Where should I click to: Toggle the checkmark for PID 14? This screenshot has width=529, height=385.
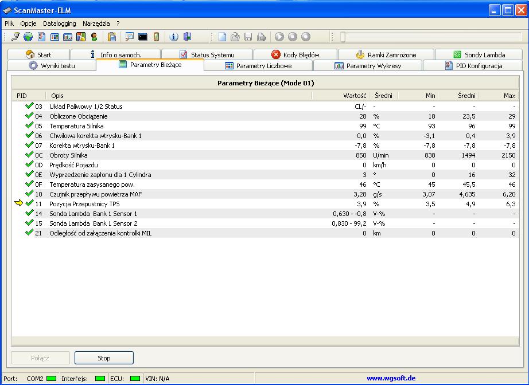[29, 213]
